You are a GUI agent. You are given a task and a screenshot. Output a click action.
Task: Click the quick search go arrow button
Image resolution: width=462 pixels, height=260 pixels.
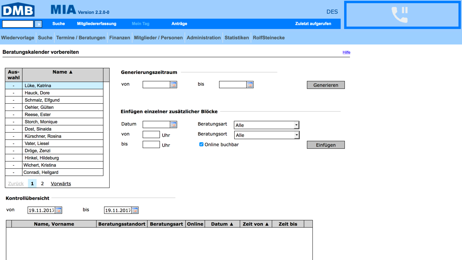pos(38,24)
